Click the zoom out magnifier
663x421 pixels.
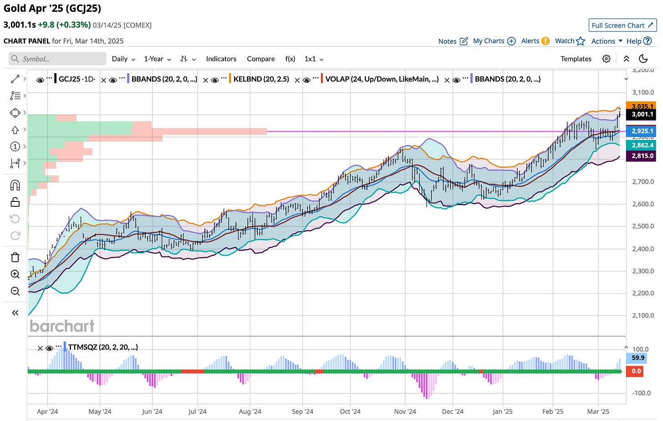coord(15,291)
